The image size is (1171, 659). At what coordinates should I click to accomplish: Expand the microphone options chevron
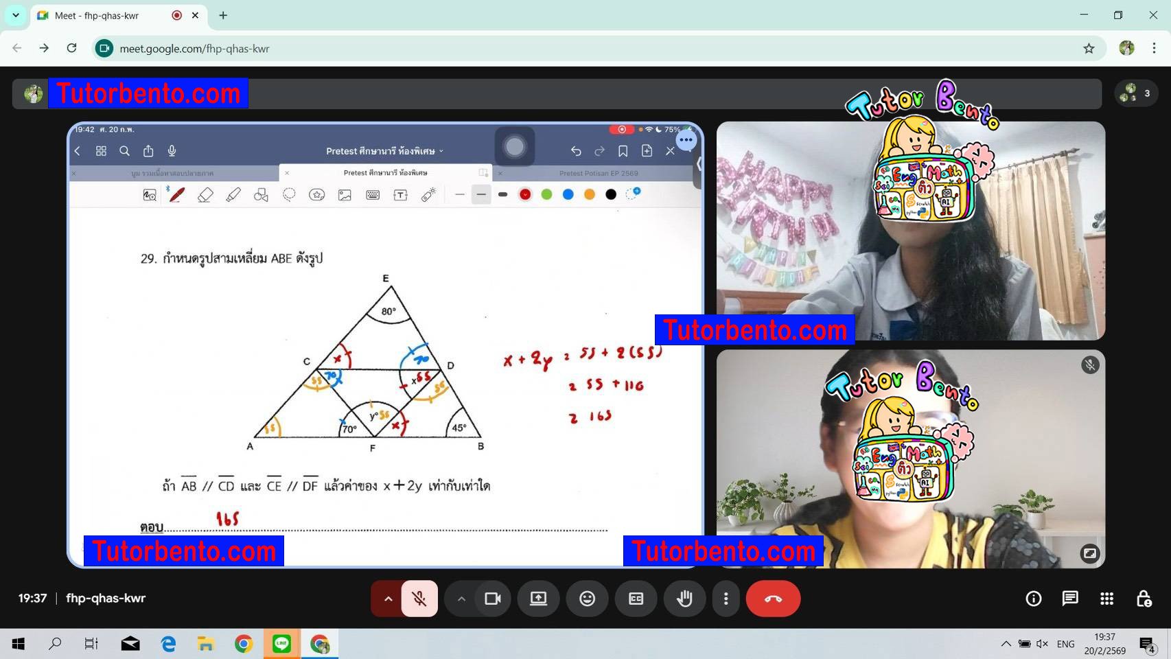(x=388, y=598)
